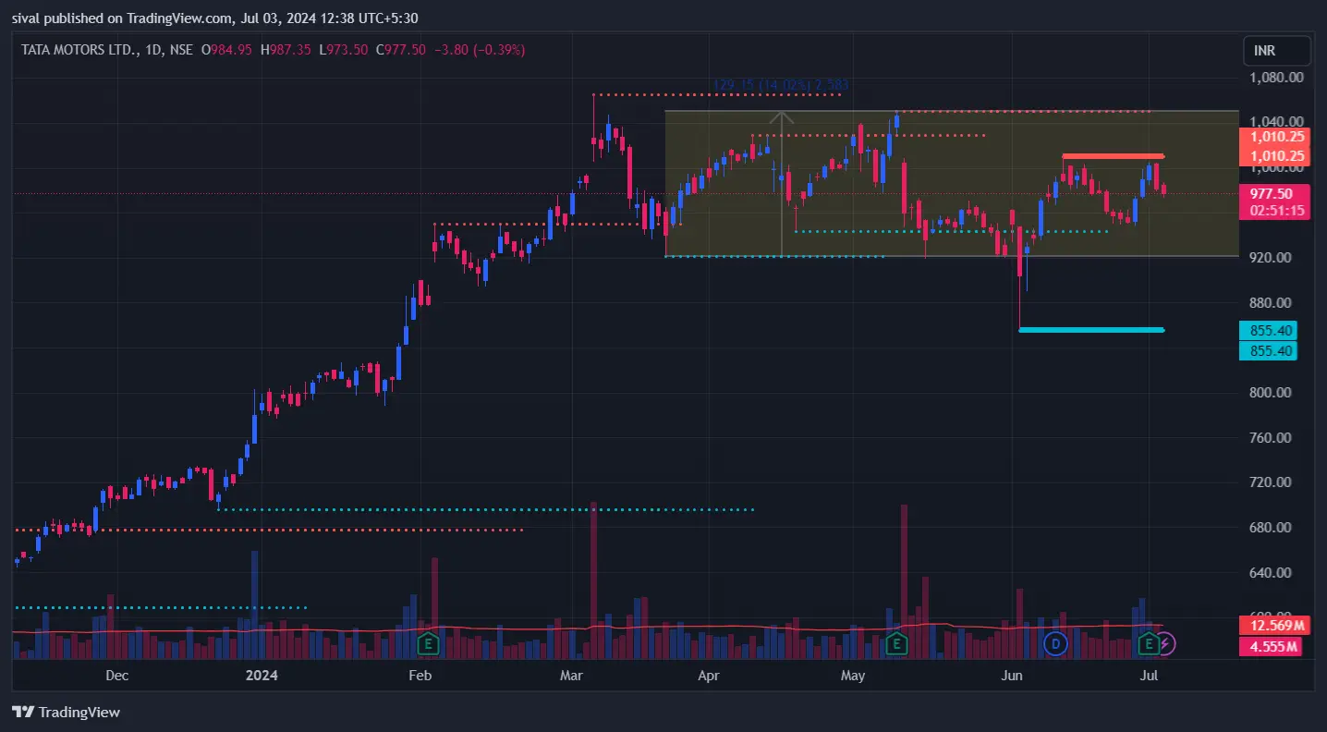This screenshot has height=732, width=1327.
Task: Click the Dec date label
Action: (x=116, y=676)
